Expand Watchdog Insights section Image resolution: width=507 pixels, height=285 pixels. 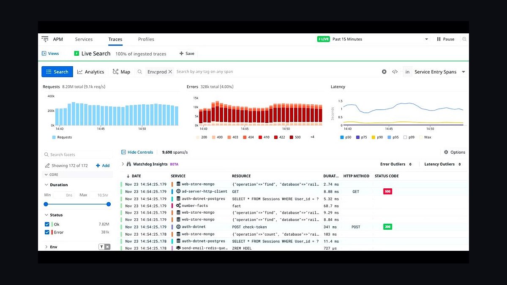click(x=123, y=164)
